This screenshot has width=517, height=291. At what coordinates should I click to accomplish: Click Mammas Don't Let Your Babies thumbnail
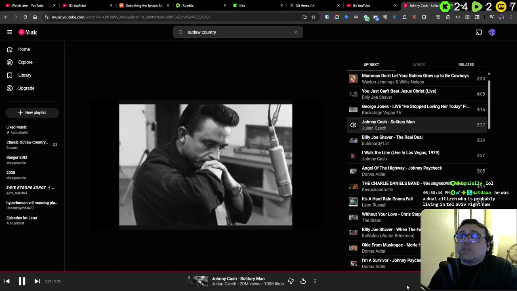click(x=353, y=79)
